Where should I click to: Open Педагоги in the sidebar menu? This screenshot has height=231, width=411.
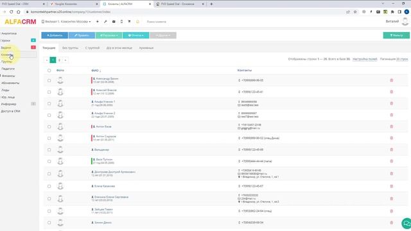pyautogui.click(x=8, y=69)
